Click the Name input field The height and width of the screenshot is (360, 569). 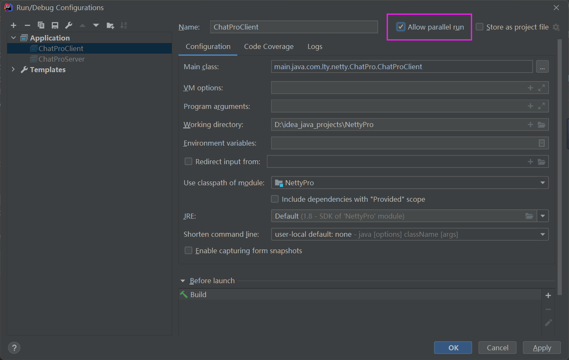tap(294, 27)
